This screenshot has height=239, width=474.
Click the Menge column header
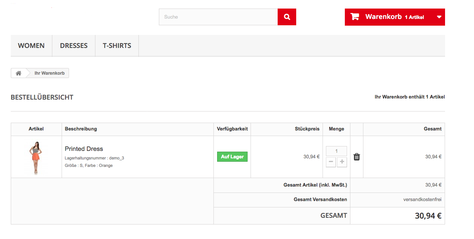pyautogui.click(x=336, y=129)
